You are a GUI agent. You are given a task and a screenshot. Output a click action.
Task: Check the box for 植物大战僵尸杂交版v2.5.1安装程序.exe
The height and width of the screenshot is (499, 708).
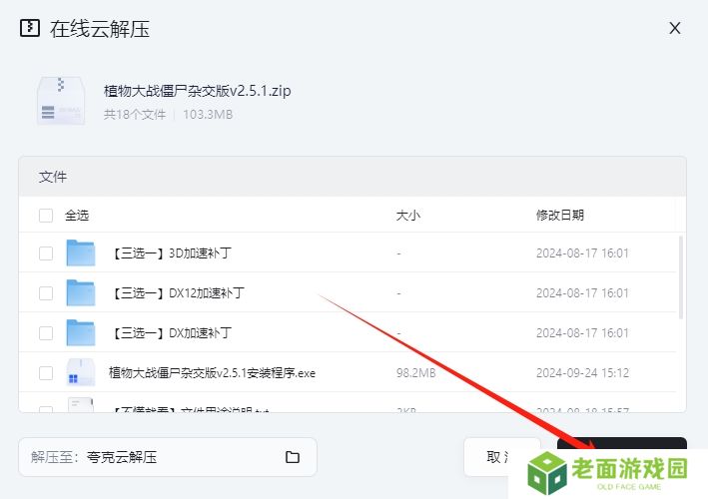(46, 373)
